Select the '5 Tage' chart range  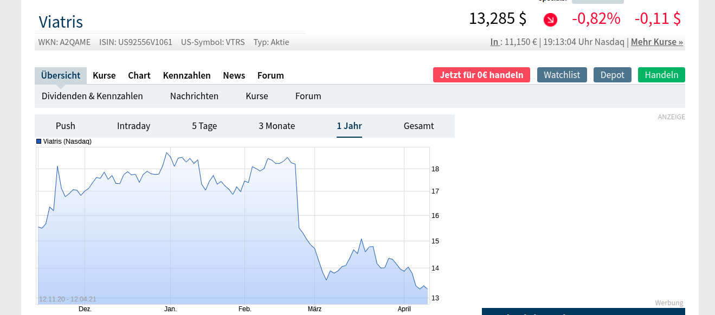pos(204,126)
